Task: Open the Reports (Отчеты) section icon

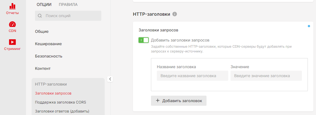Action: 12,6
